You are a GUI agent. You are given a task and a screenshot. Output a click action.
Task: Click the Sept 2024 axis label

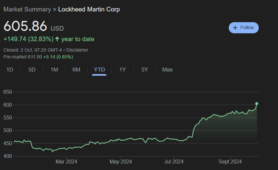230,162
